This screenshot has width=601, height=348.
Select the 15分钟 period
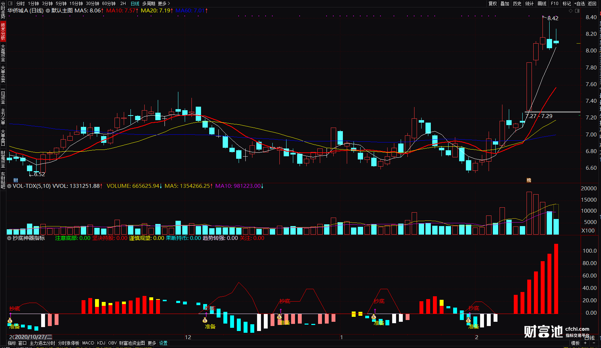tap(76, 4)
